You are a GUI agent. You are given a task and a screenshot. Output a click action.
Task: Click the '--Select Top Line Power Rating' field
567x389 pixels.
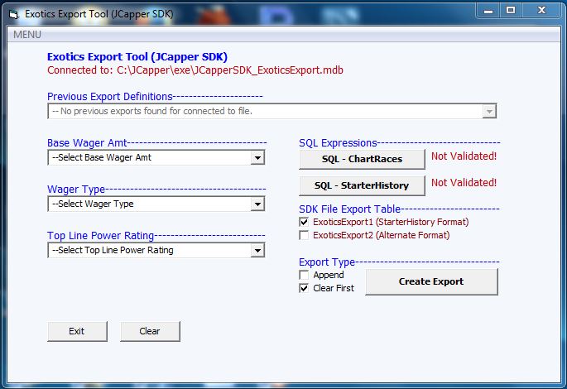point(156,251)
